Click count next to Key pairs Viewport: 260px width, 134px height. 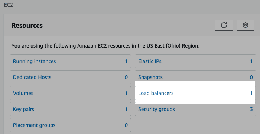point(126,110)
